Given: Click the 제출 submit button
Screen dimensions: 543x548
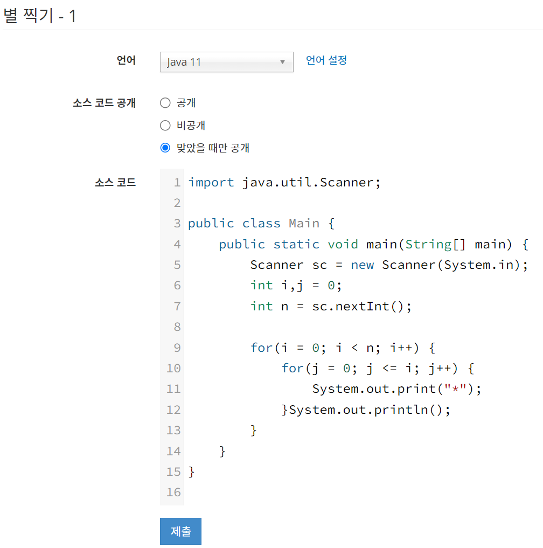Looking at the screenshot, I should [x=180, y=531].
